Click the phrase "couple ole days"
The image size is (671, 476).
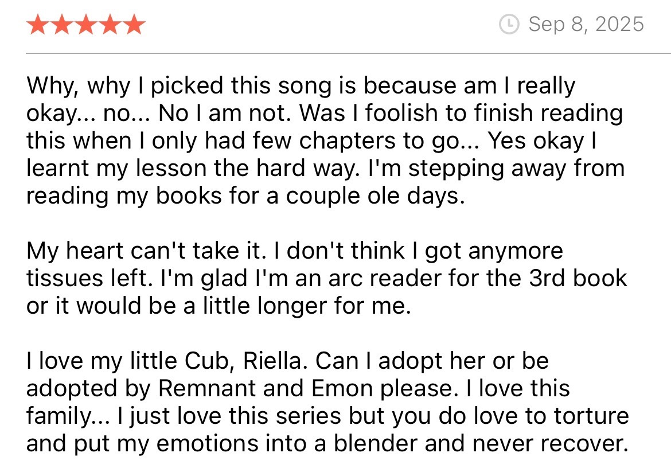tap(373, 196)
